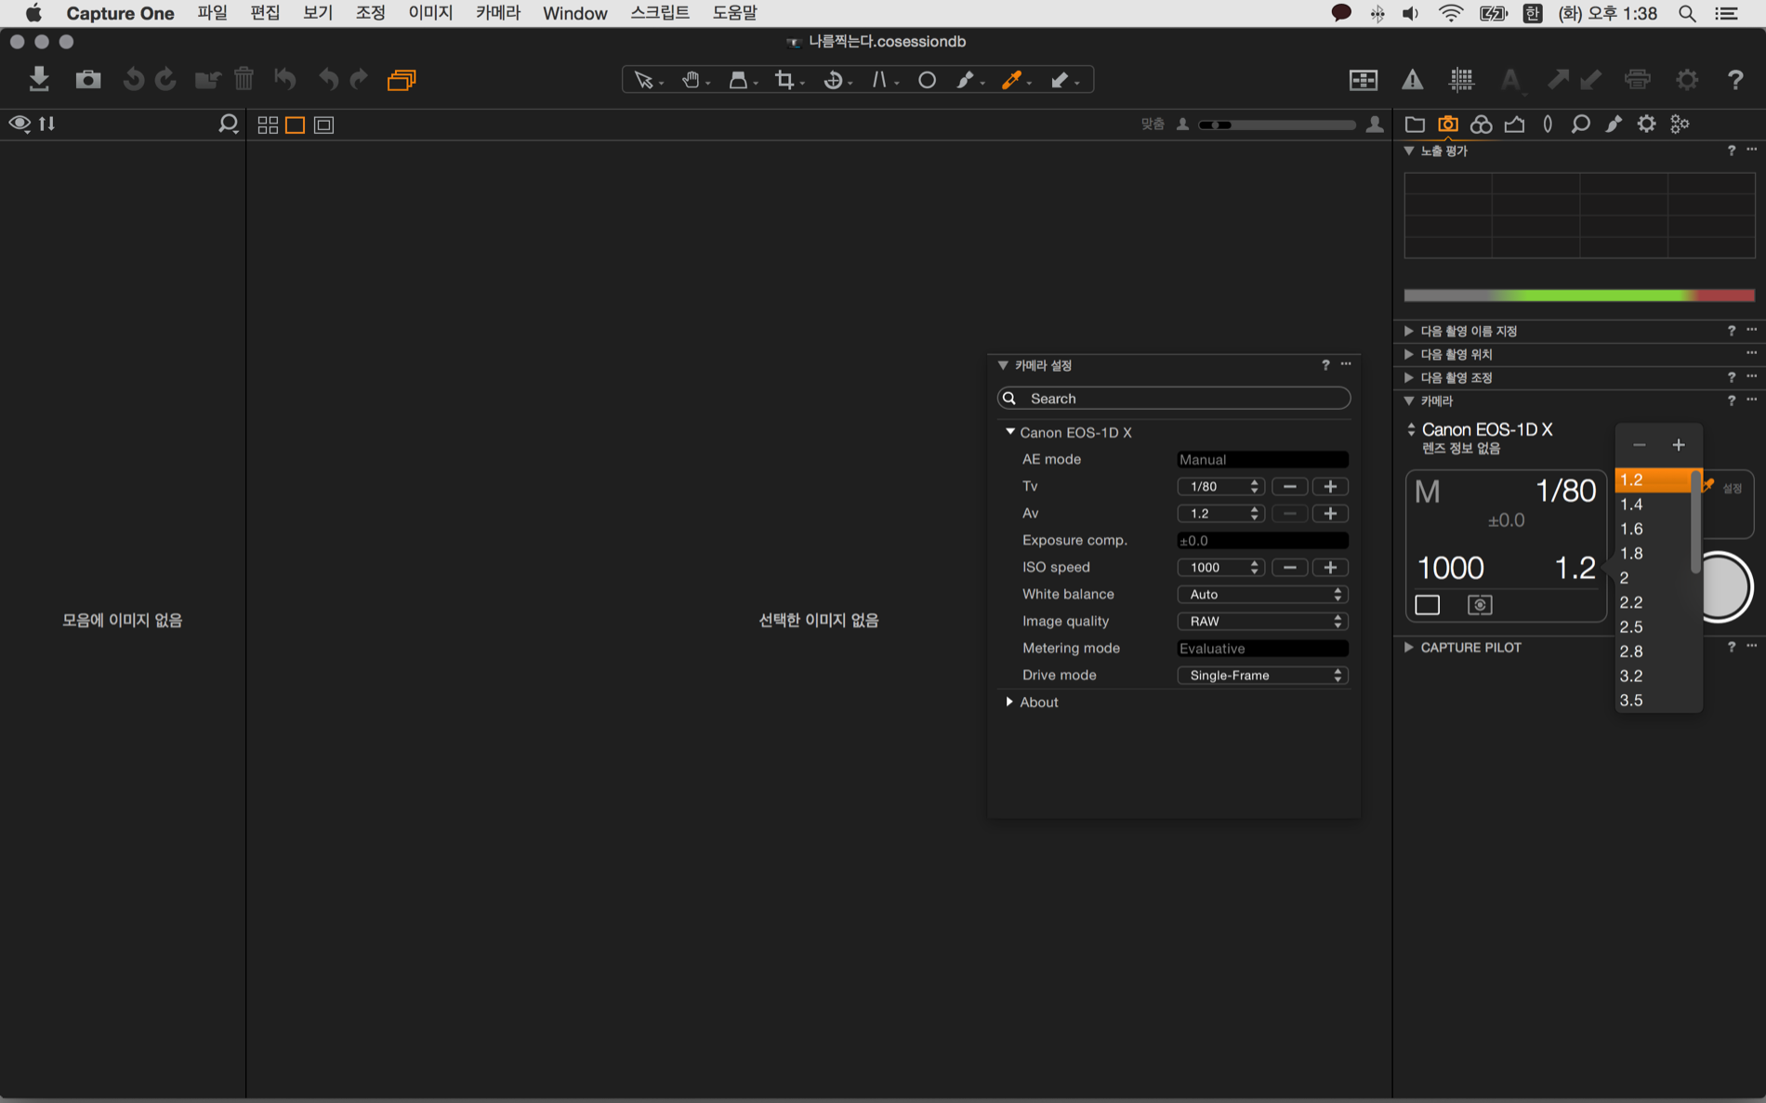
Task: Enable multi-image viewer mode
Action: pos(402,80)
